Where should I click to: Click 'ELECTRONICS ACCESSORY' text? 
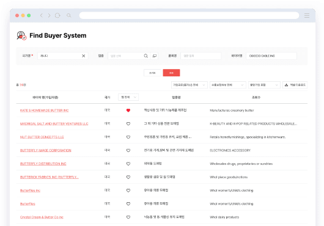click(230, 150)
